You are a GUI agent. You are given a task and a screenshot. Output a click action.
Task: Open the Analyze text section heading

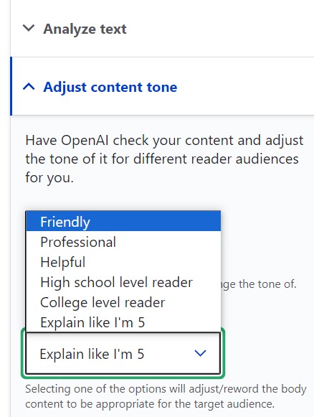pyautogui.click(x=85, y=29)
